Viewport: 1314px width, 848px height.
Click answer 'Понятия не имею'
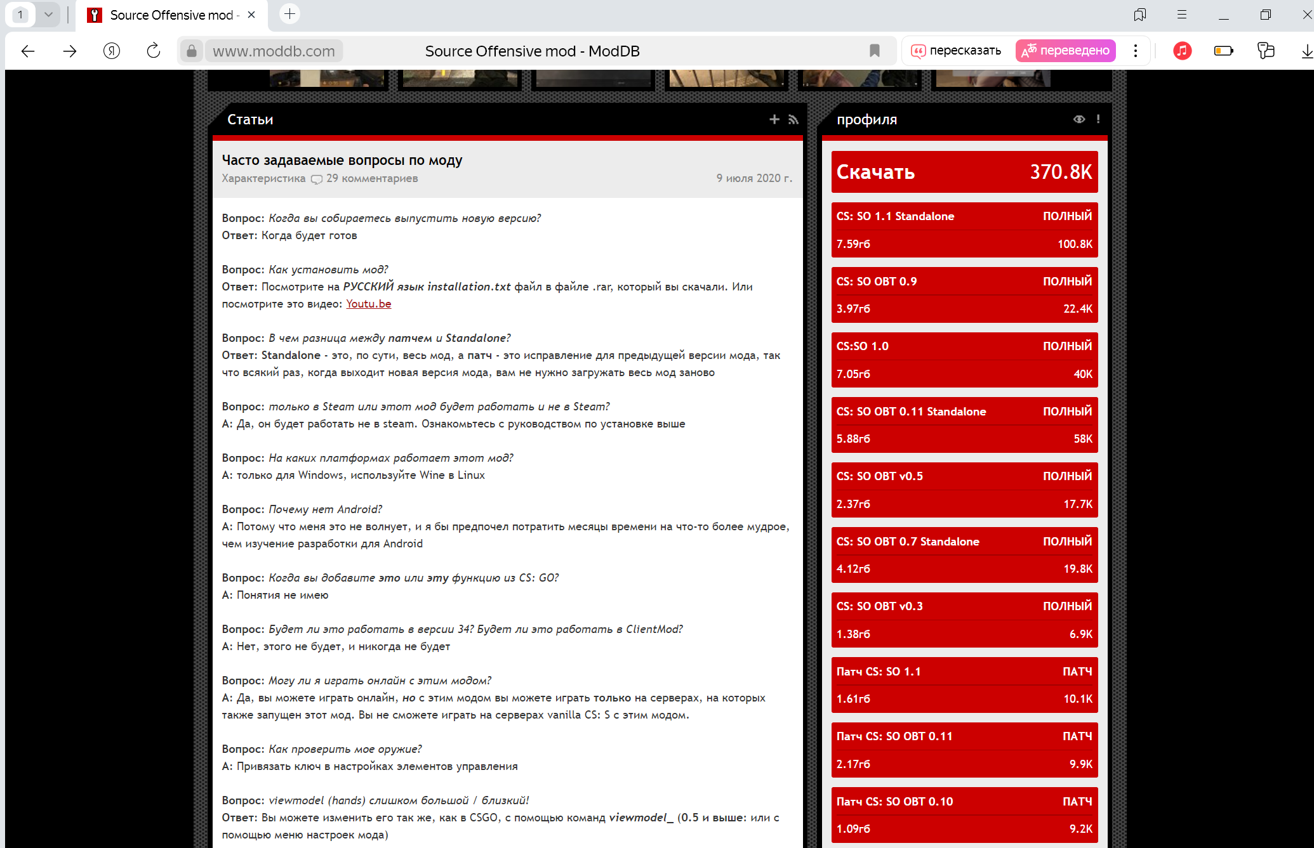click(x=282, y=595)
